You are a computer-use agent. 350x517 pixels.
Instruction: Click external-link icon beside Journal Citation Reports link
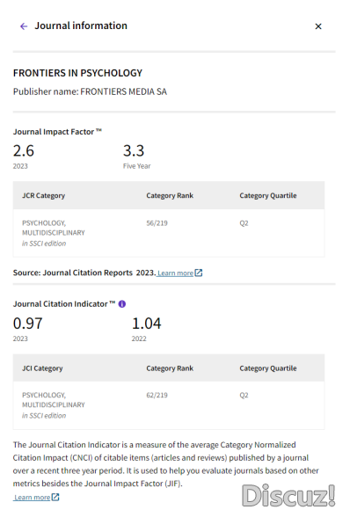coord(198,273)
